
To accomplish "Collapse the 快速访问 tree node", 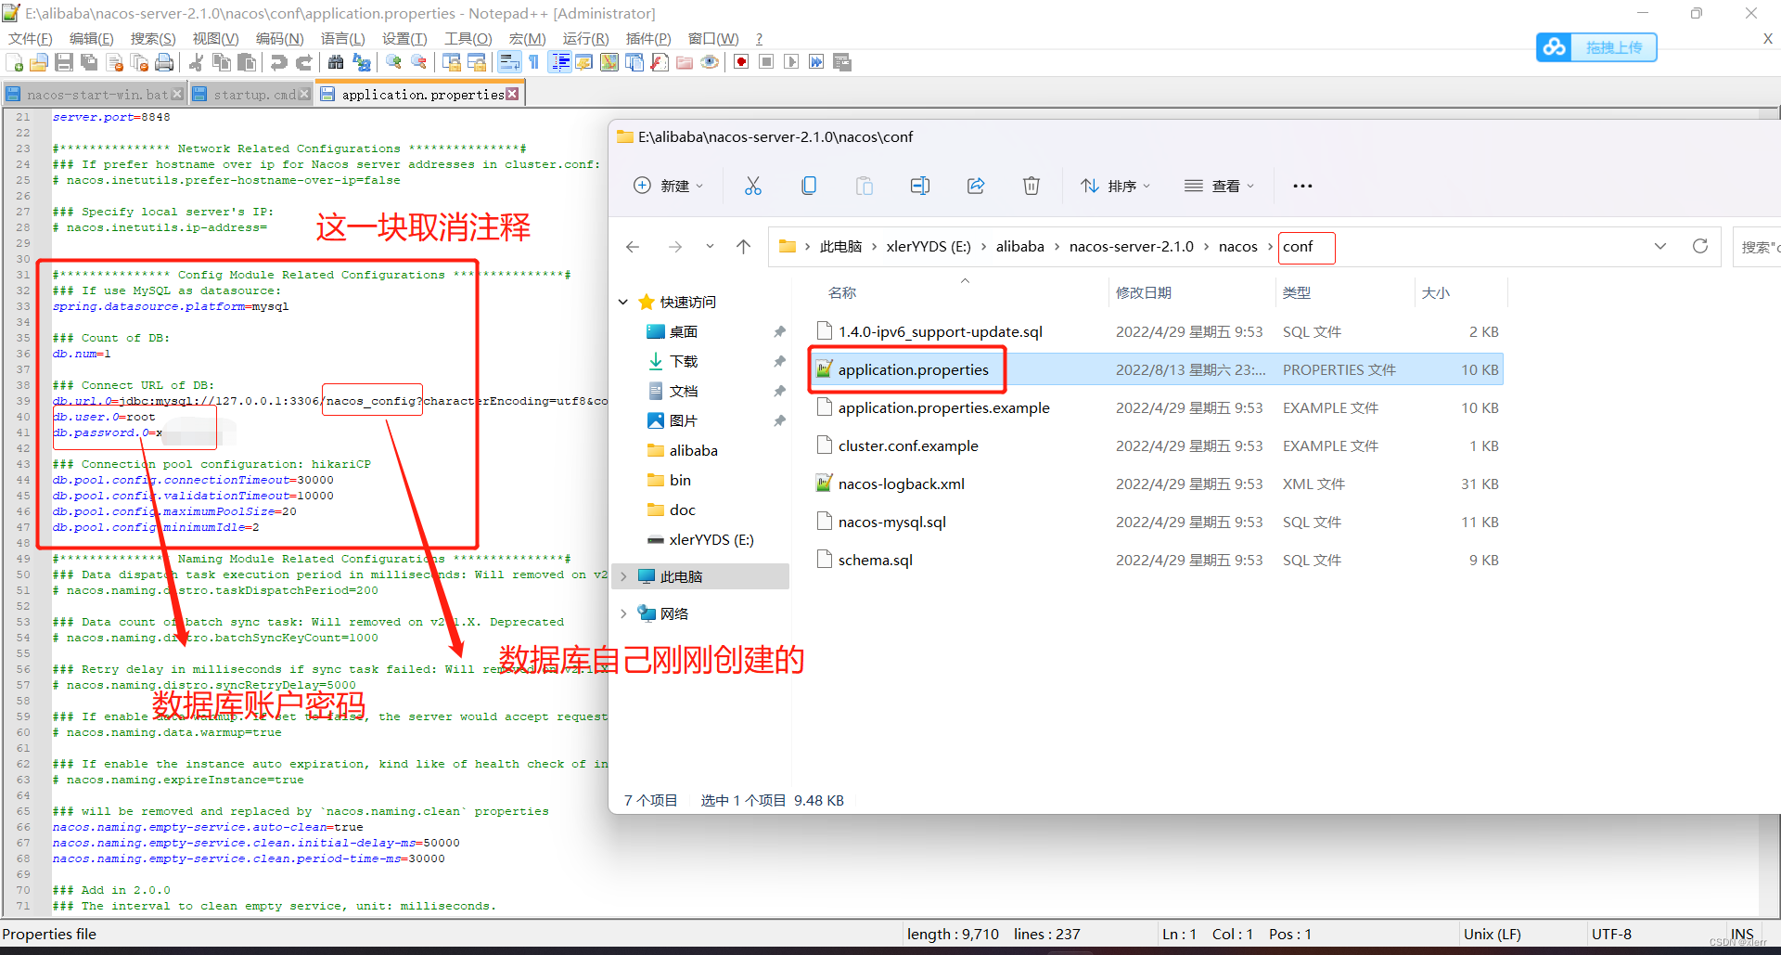I will click(623, 302).
